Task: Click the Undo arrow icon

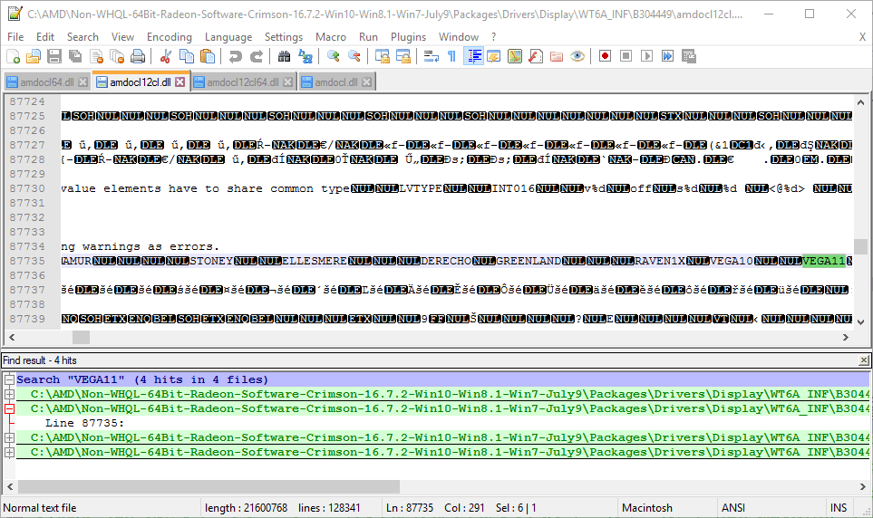Action: 235,56
